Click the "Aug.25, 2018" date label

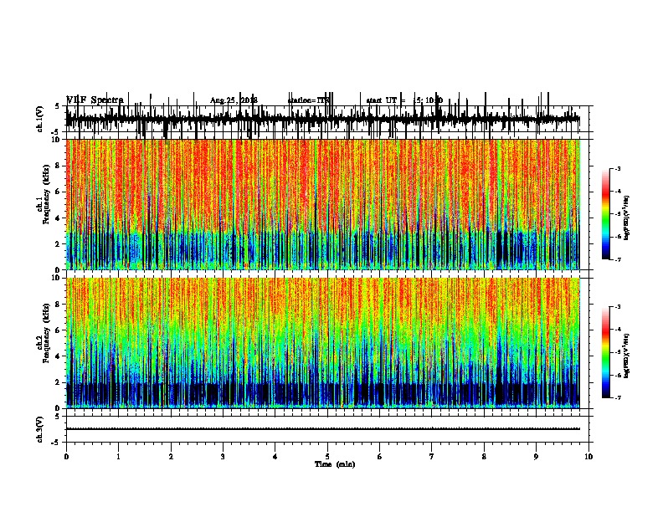(x=234, y=100)
